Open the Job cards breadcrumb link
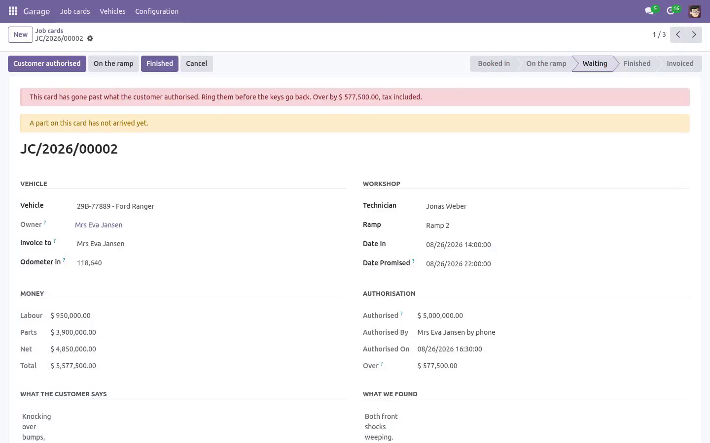This screenshot has height=443, width=710. point(49,31)
